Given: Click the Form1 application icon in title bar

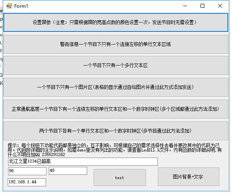Looking at the screenshot, I should 9,6.
